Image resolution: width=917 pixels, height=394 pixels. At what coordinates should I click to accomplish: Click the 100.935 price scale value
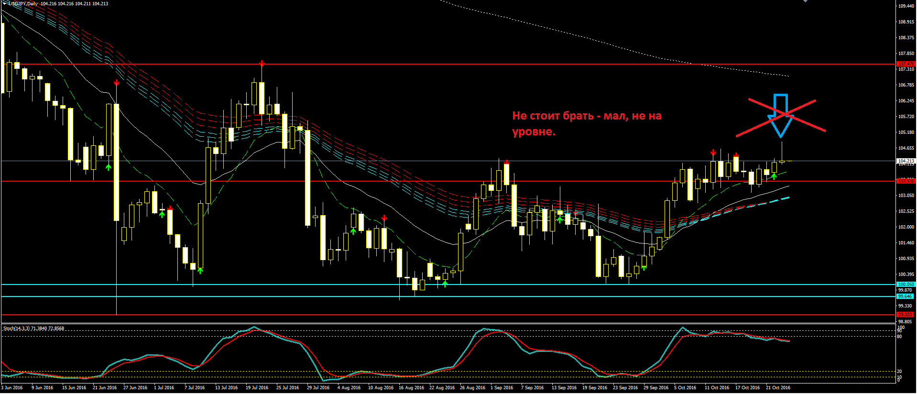point(906,259)
